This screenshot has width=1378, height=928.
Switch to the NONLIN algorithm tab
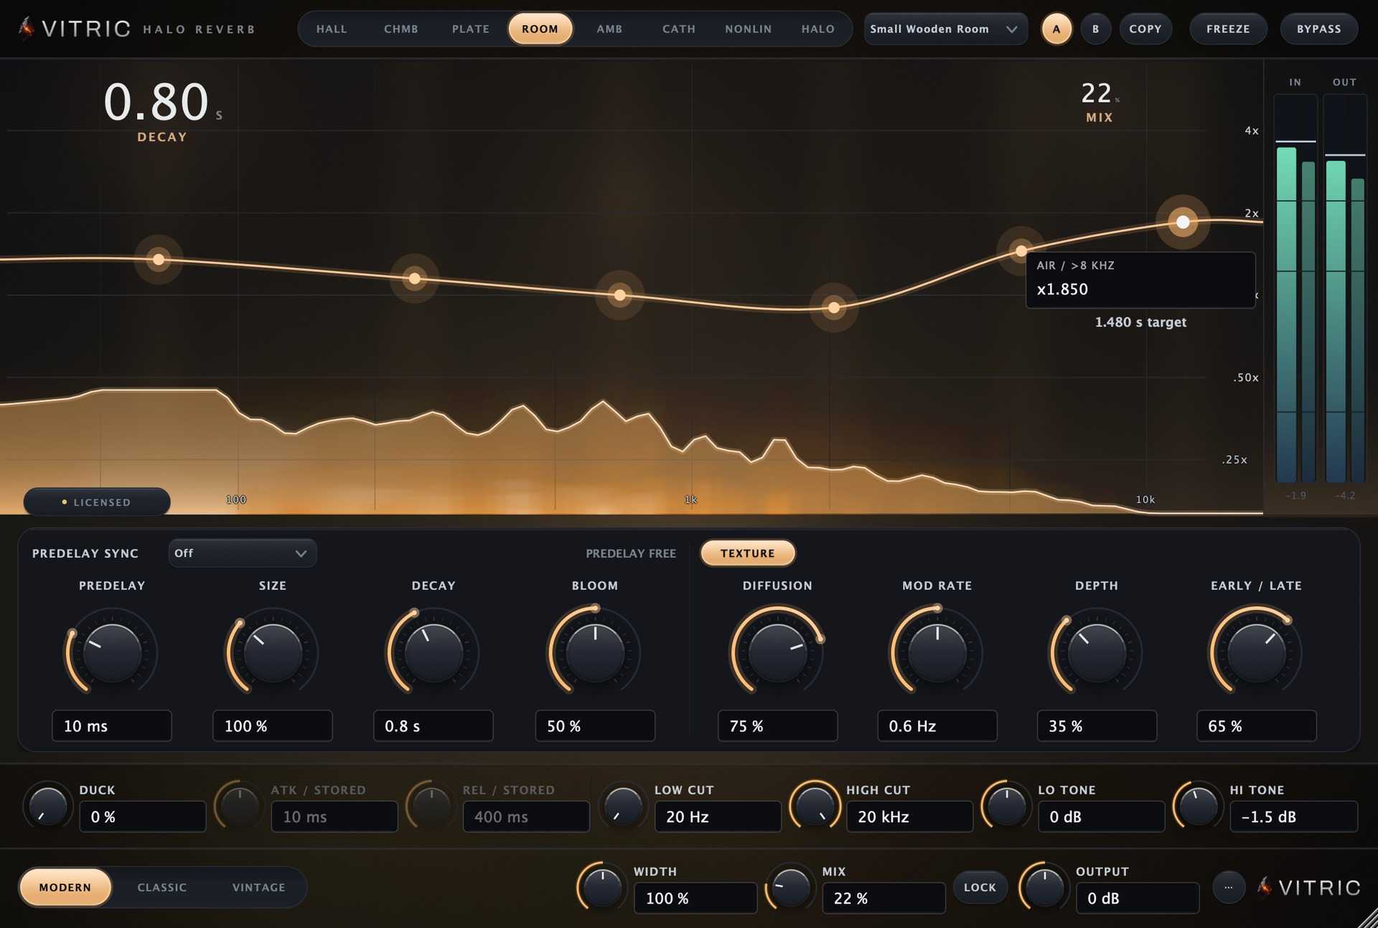[749, 29]
